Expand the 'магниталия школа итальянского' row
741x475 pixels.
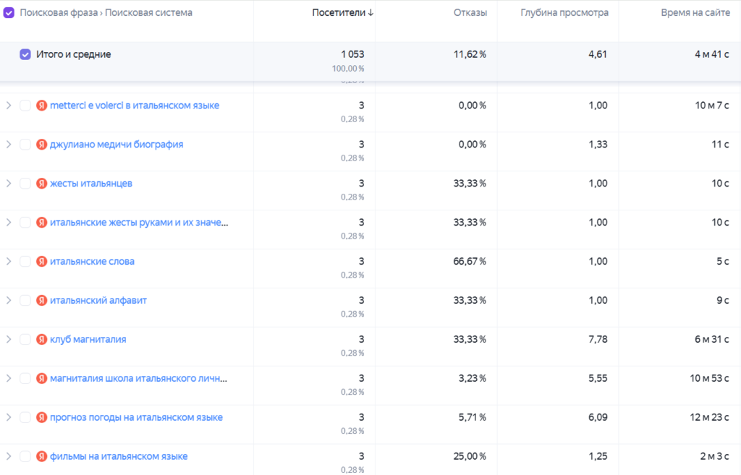pos(9,378)
